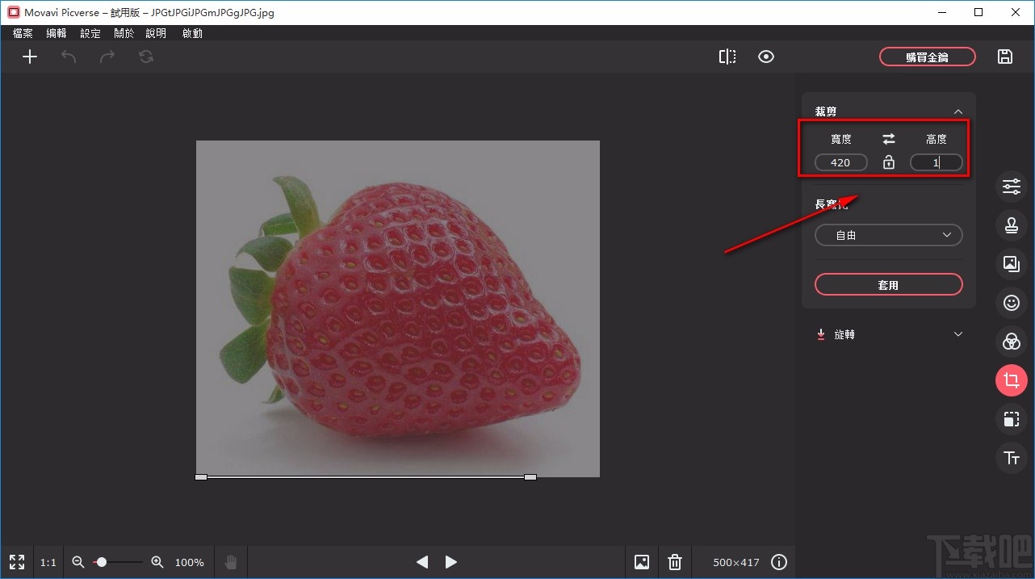This screenshot has width=1035, height=579.
Task: Open the 自由 aspect ratio dropdown
Action: (888, 235)
